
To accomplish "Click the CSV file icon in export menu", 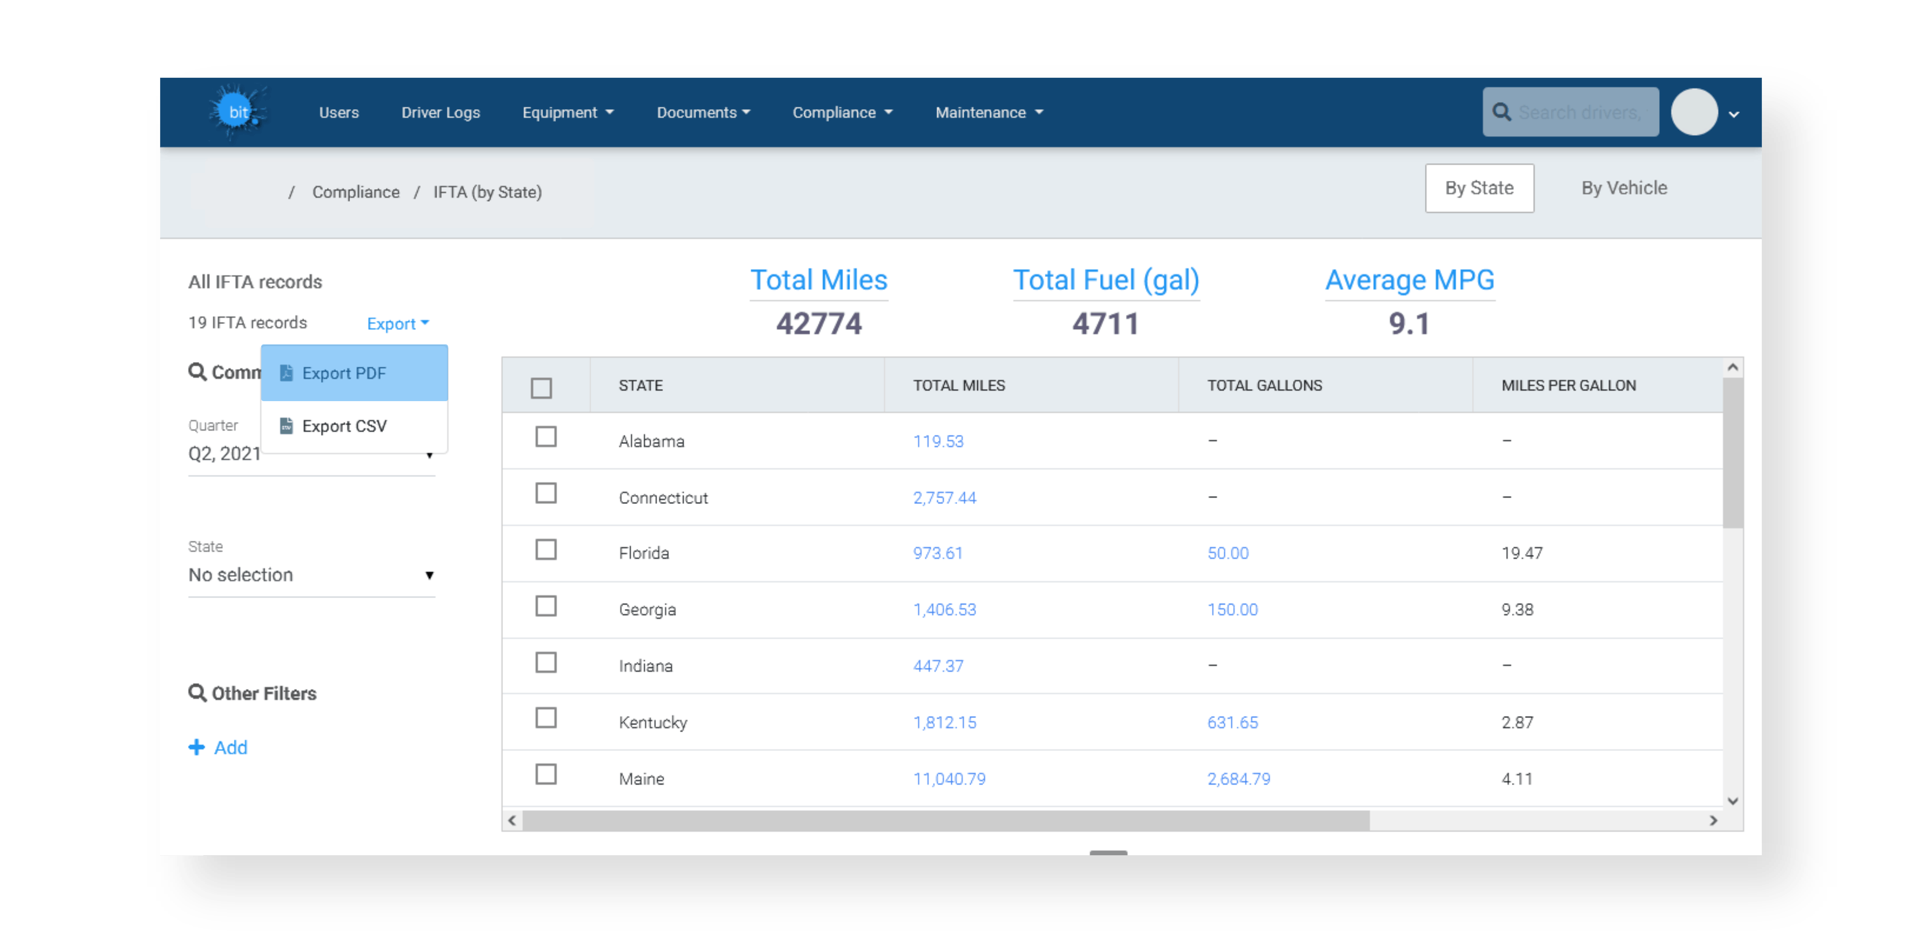I will 286,426.
